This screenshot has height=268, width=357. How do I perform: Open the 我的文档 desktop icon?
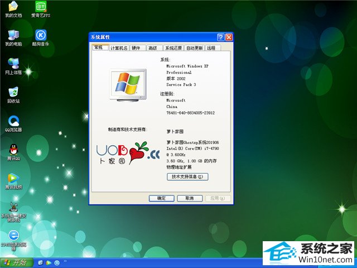pos(13,9)
